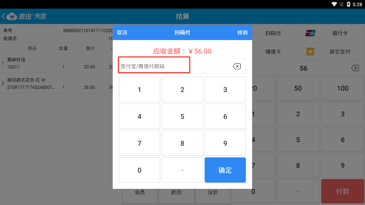
Task: Tap the decimal point key in dialog
Action: pyautogui.click(x=182, y=170)
